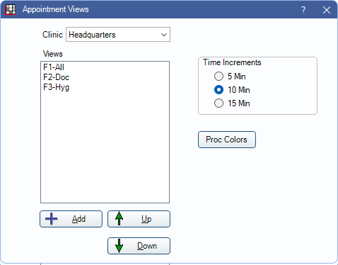
Task: Click the green down arrow icon
Action: point(120,246)
